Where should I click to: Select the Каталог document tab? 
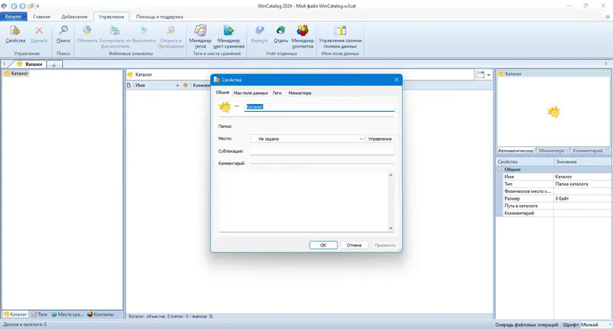[x=31, y=64]
